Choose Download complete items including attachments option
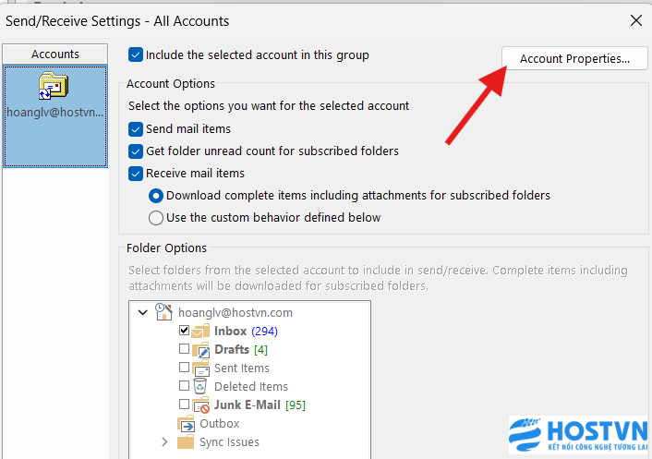This screenshot has width=652, height=459. 156,196
